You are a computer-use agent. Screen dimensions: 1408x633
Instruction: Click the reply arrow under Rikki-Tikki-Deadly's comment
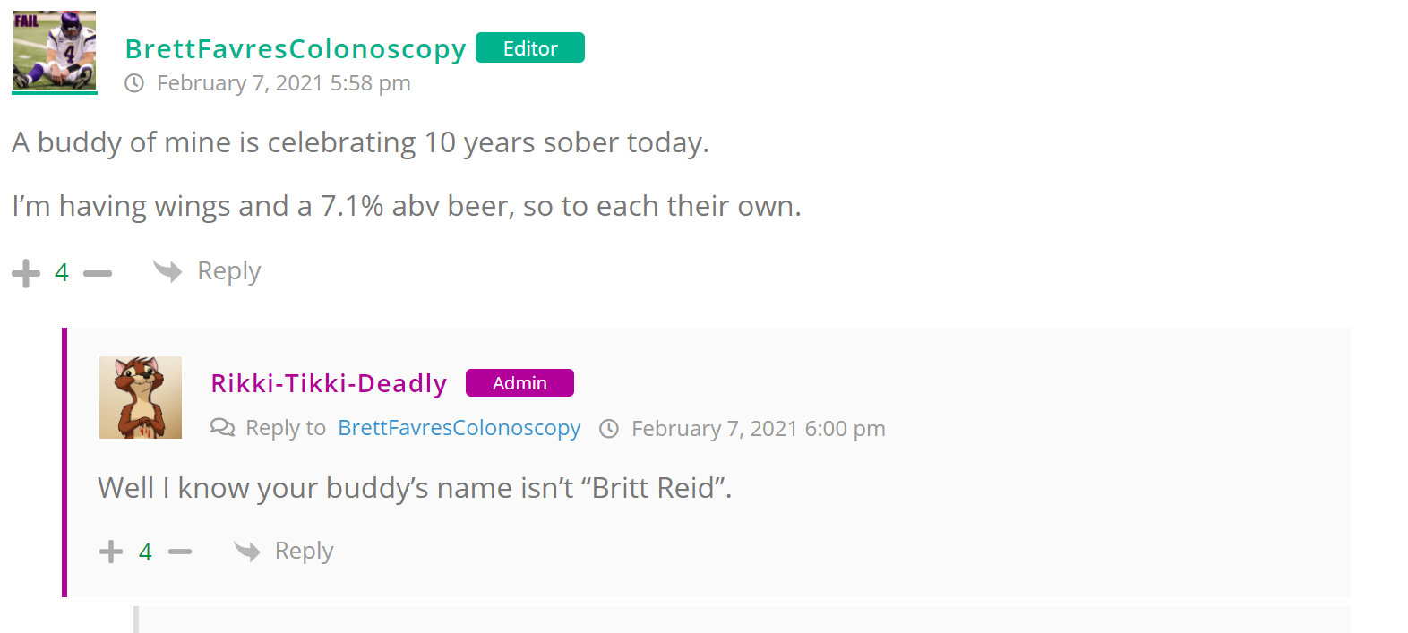[x=247, y=551]
